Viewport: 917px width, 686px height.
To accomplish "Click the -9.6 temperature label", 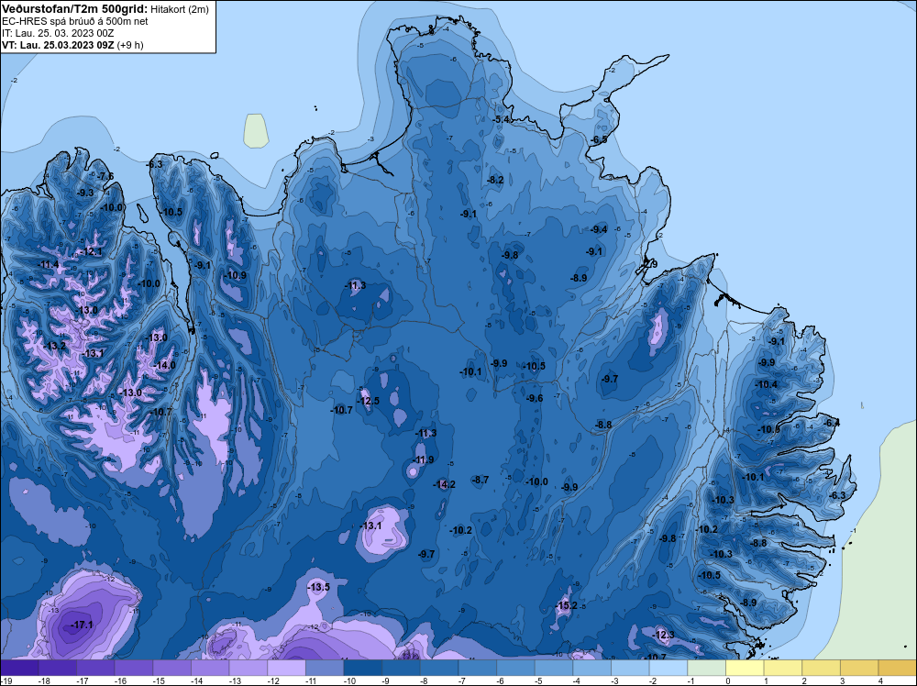I will [535, 398].
